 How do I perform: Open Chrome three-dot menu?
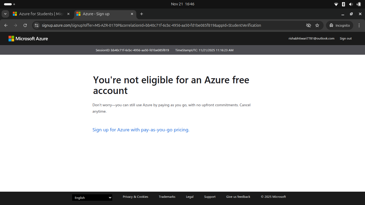[359, 25]
